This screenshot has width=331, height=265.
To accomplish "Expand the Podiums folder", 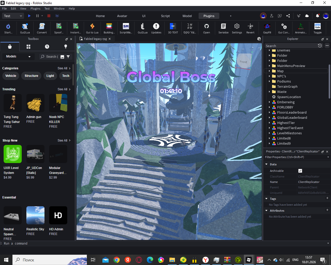I will pos(269,81).
